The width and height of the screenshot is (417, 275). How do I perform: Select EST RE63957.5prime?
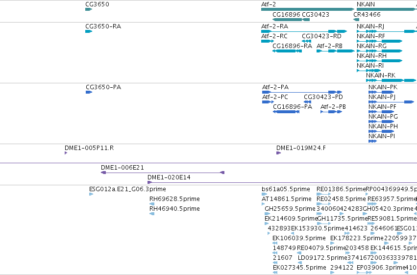click(x=372, y=204)
